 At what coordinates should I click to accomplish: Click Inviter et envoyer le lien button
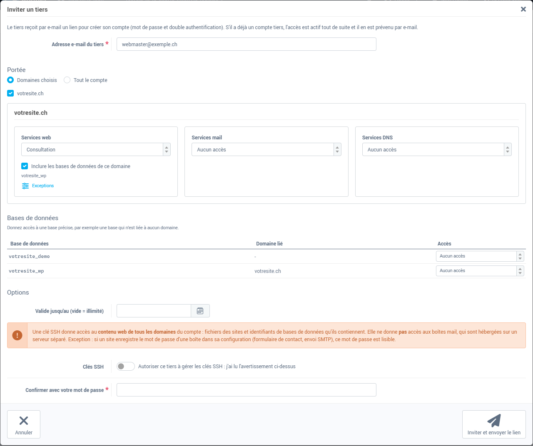[494, 424]
